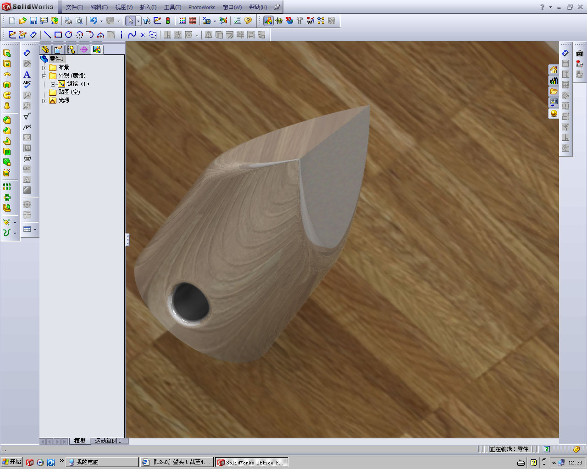
Task: Open a file with the folder icon
Action: coord(22,21)
